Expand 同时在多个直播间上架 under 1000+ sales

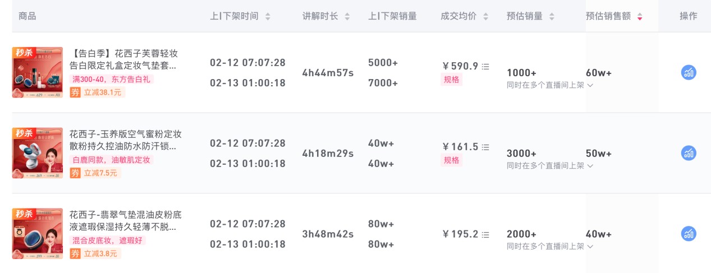(549, 85)
